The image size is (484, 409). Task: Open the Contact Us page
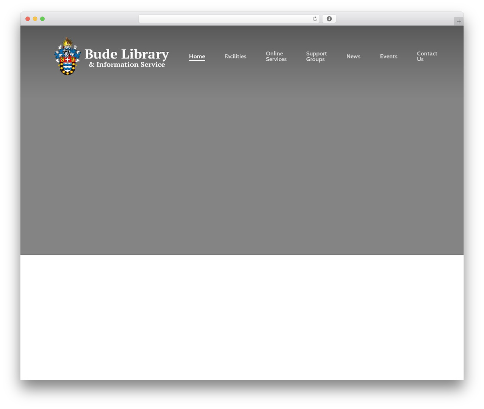(427, 56)
